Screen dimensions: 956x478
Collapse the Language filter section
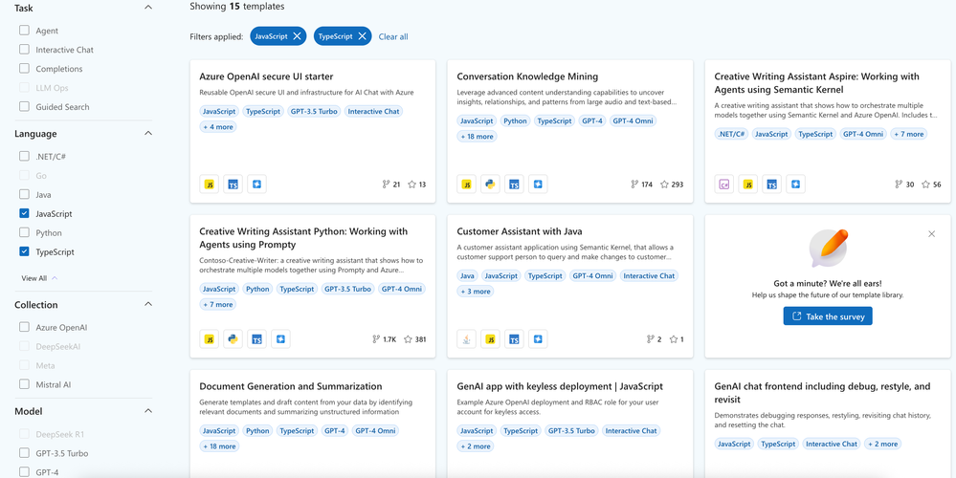[x=148, y=133]
